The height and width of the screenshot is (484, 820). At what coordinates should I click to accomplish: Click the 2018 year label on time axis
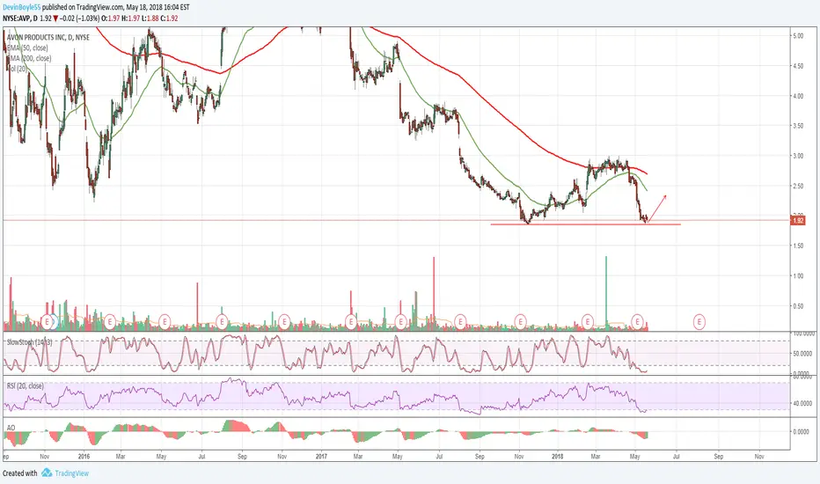click(x=558, y=456)
